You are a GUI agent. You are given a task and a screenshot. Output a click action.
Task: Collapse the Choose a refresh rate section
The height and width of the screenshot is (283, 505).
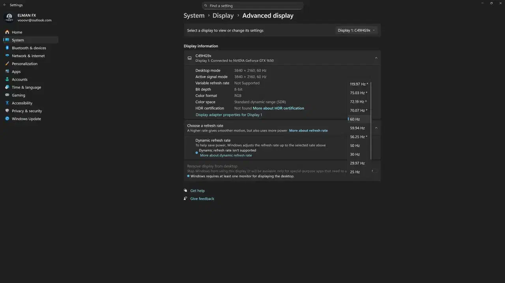(376, 128)
